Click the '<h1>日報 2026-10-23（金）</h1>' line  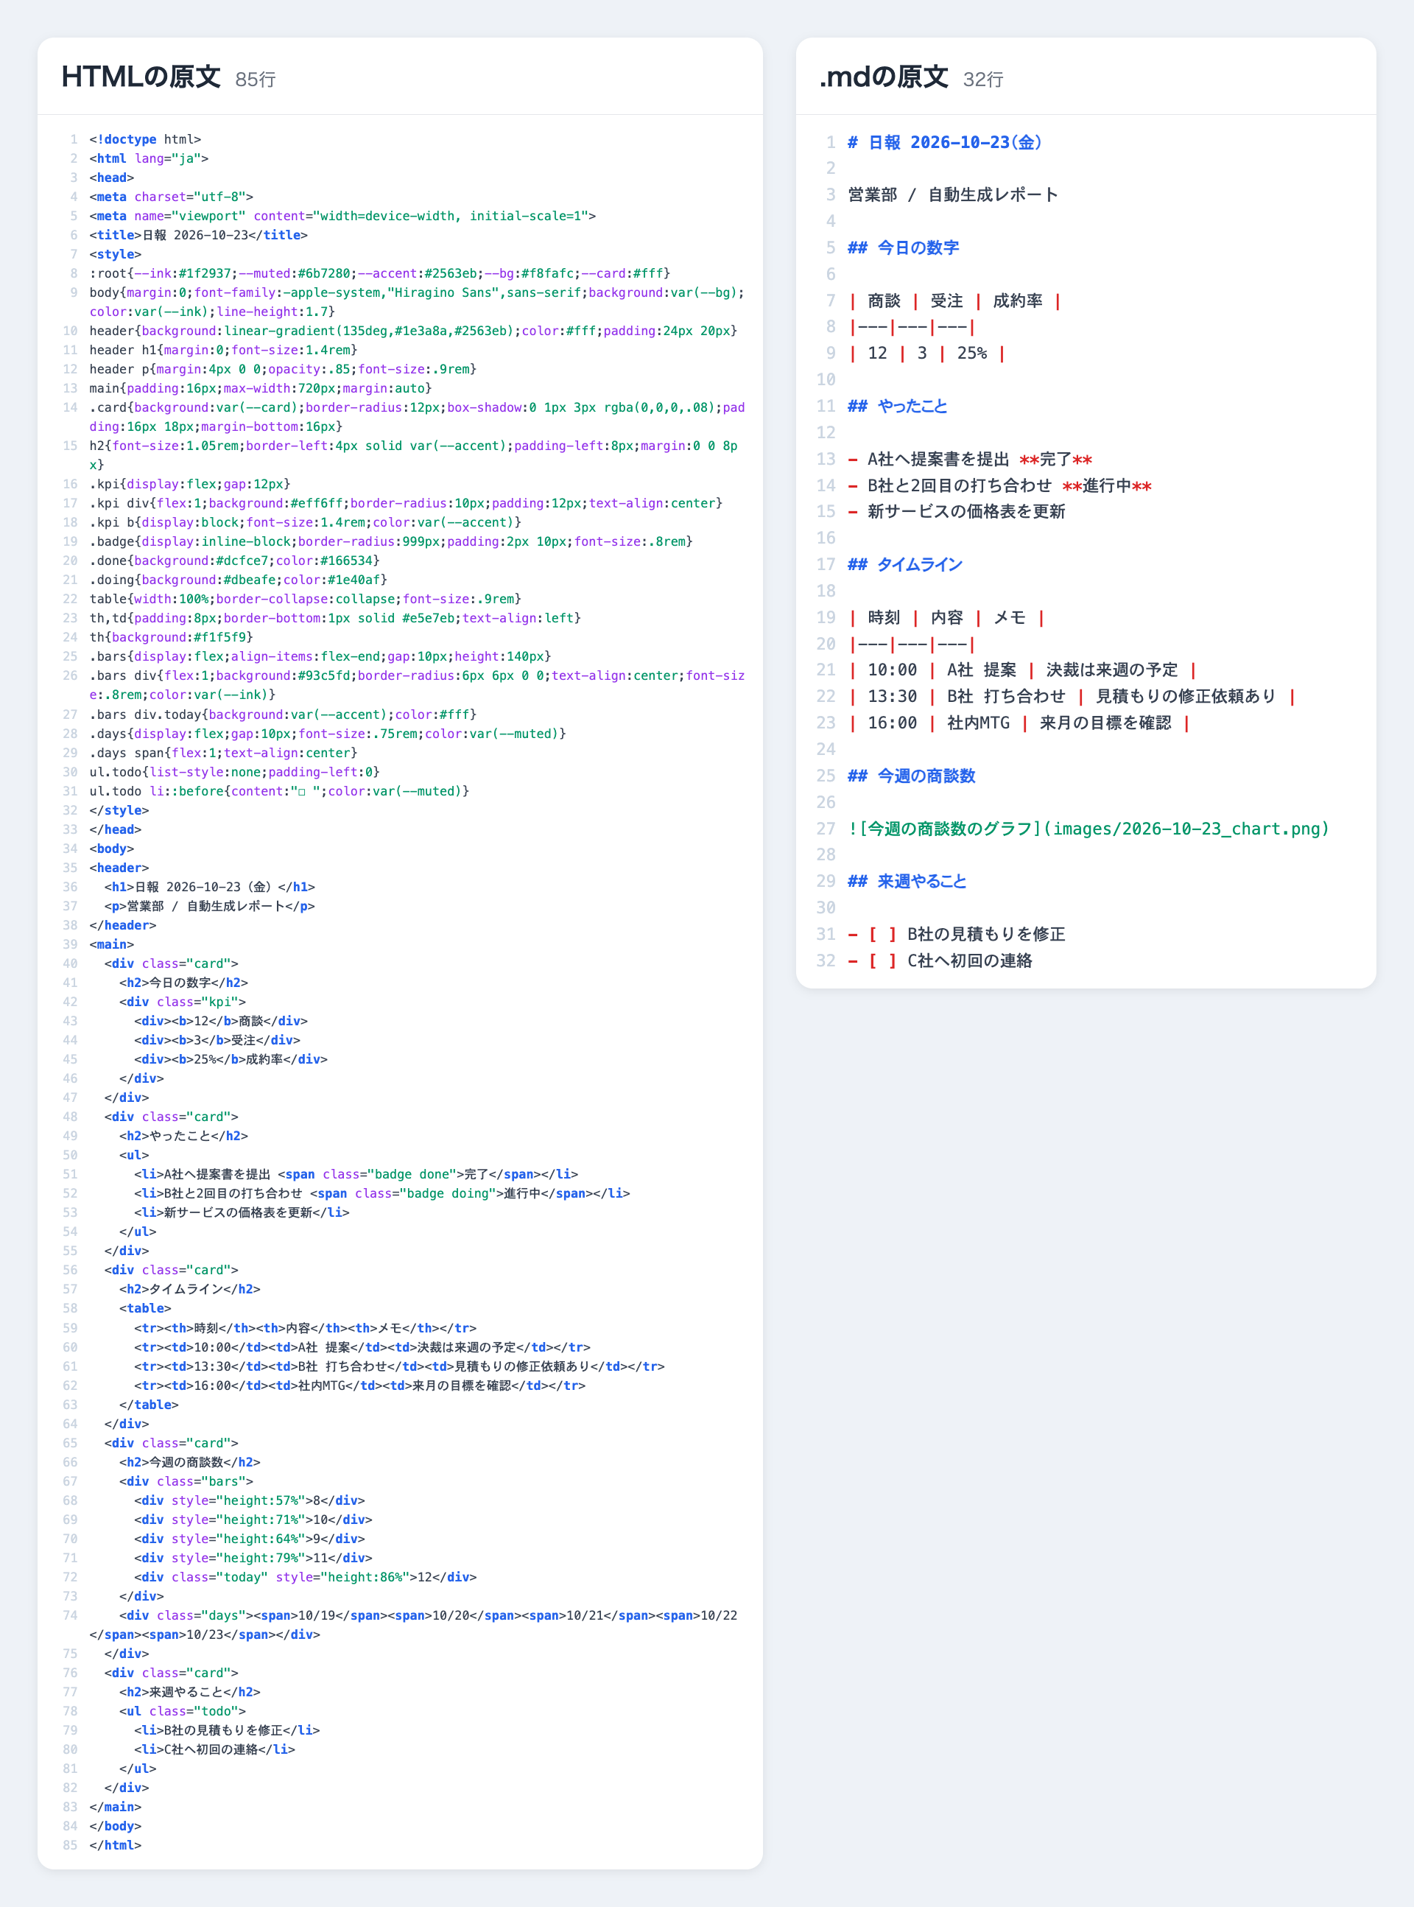pos(210,888)
